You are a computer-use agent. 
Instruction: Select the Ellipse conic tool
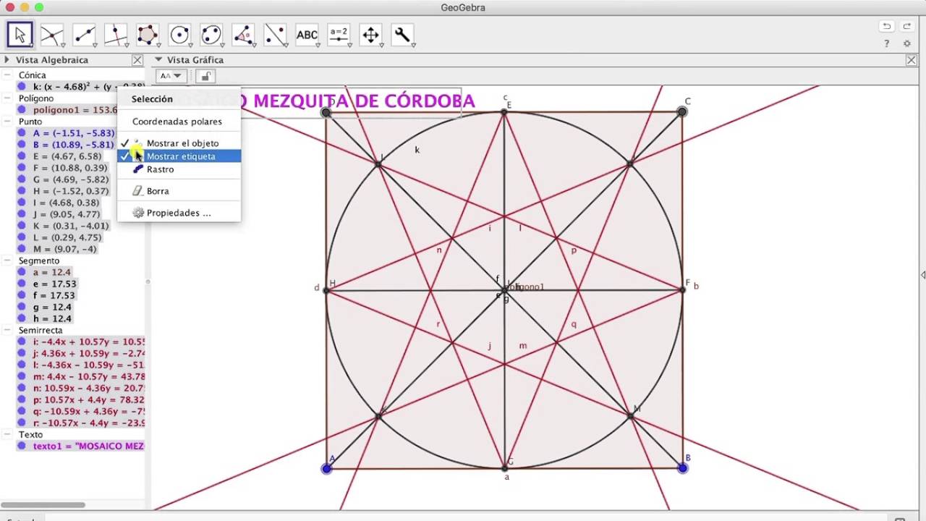tap(211, 34)
